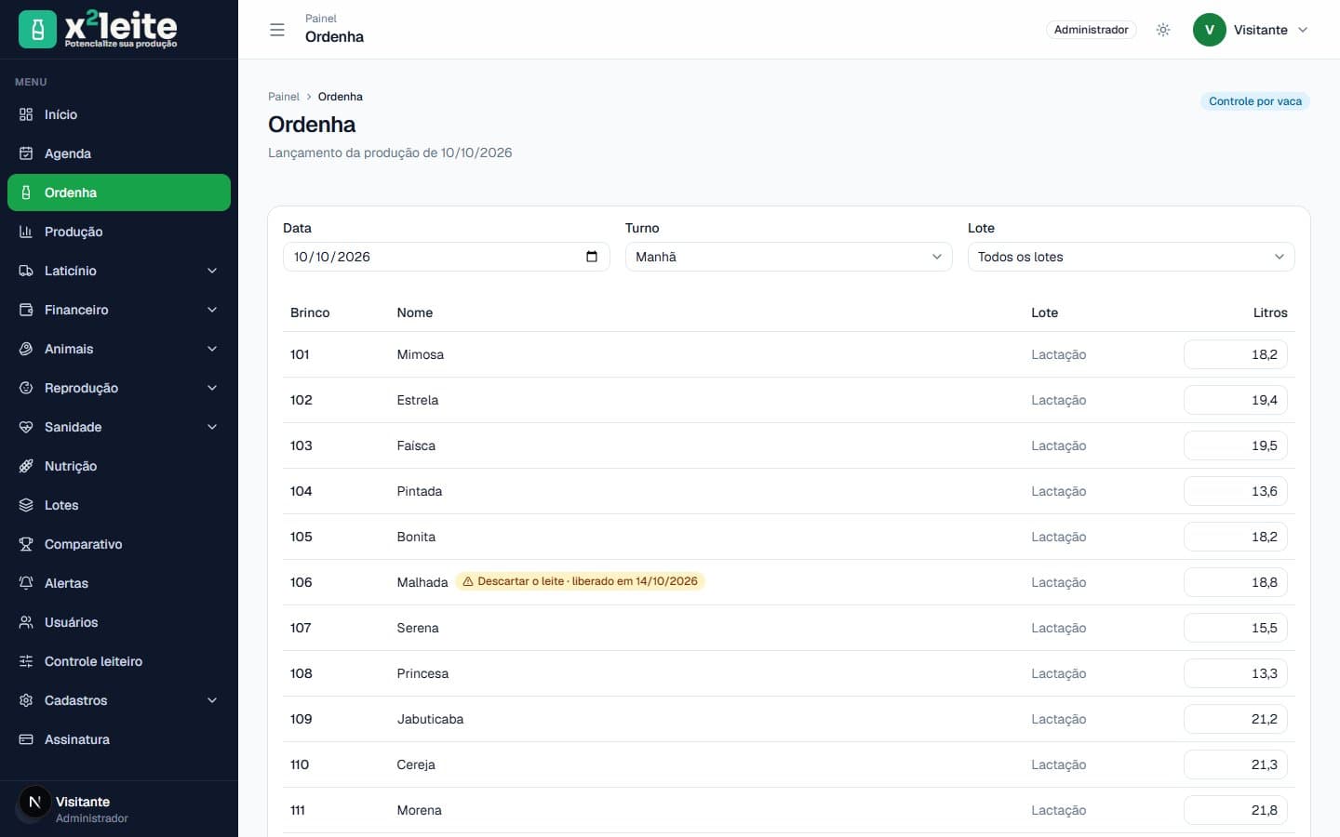Click the Comparativo trophy icon

(x=26, y=544)
